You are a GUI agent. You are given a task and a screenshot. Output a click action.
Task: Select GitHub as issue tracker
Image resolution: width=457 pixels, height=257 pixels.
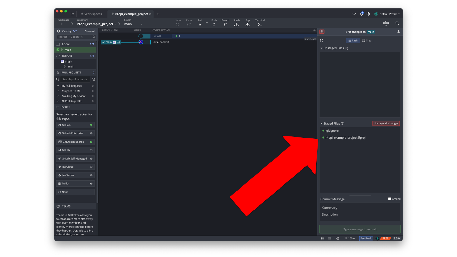click(x=75, y=125)
